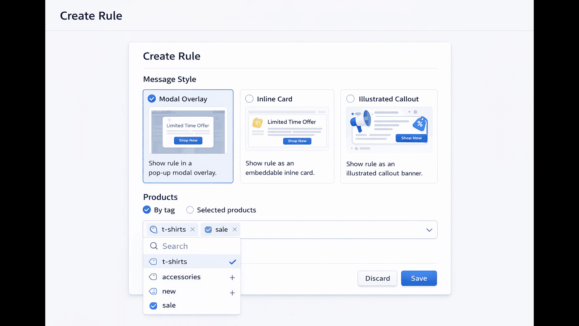Click the Products heading
Viewport: 579px width, 326px height.
pos(160,197)
